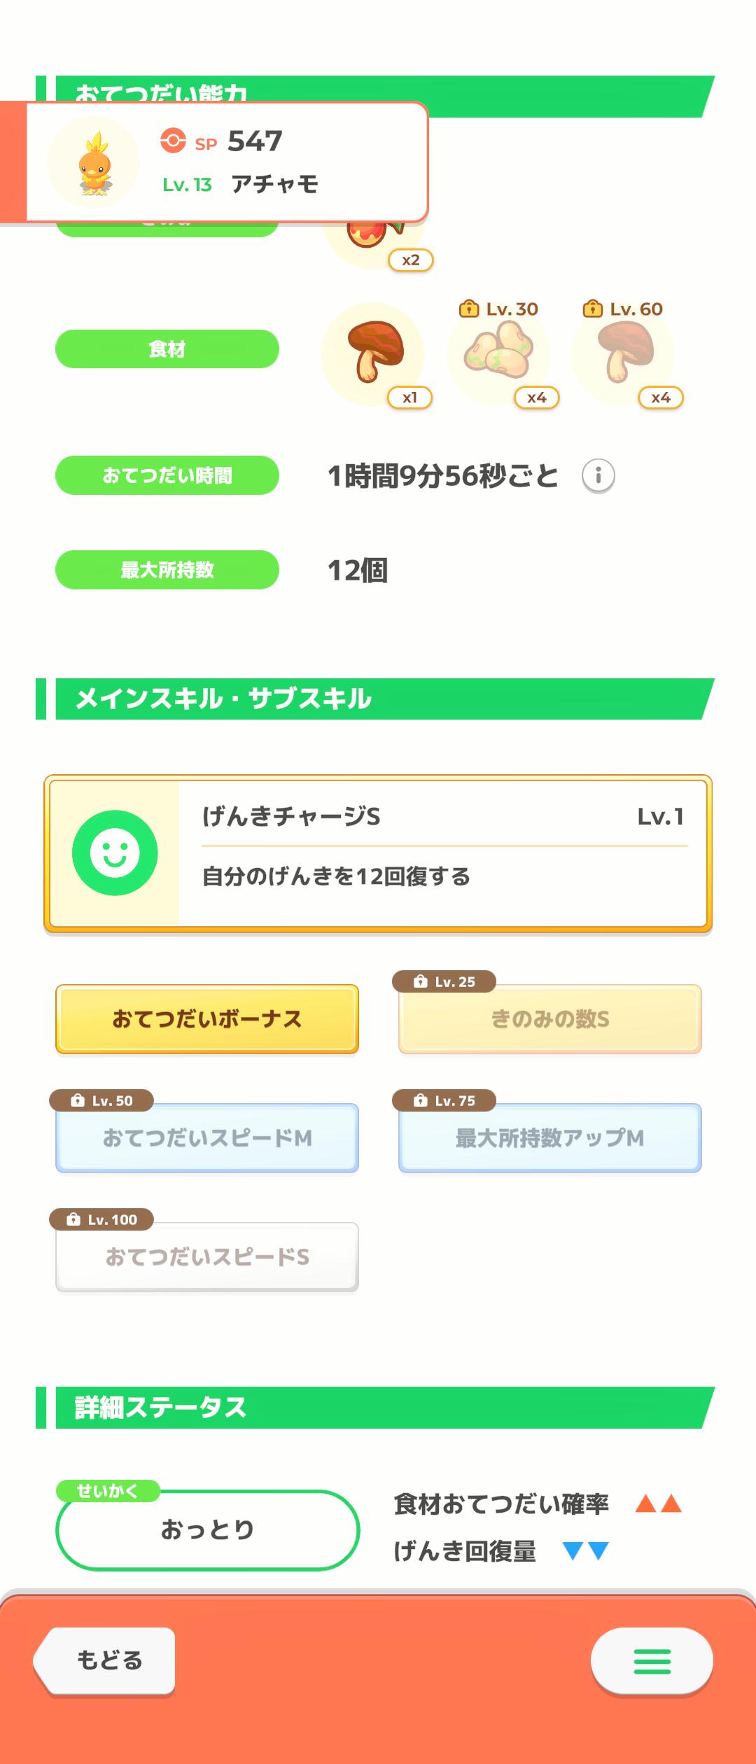Open the げんきチャージS main skill card
Image resolution: width=756 pixels, height=1764 pixels.
[378, 853]
